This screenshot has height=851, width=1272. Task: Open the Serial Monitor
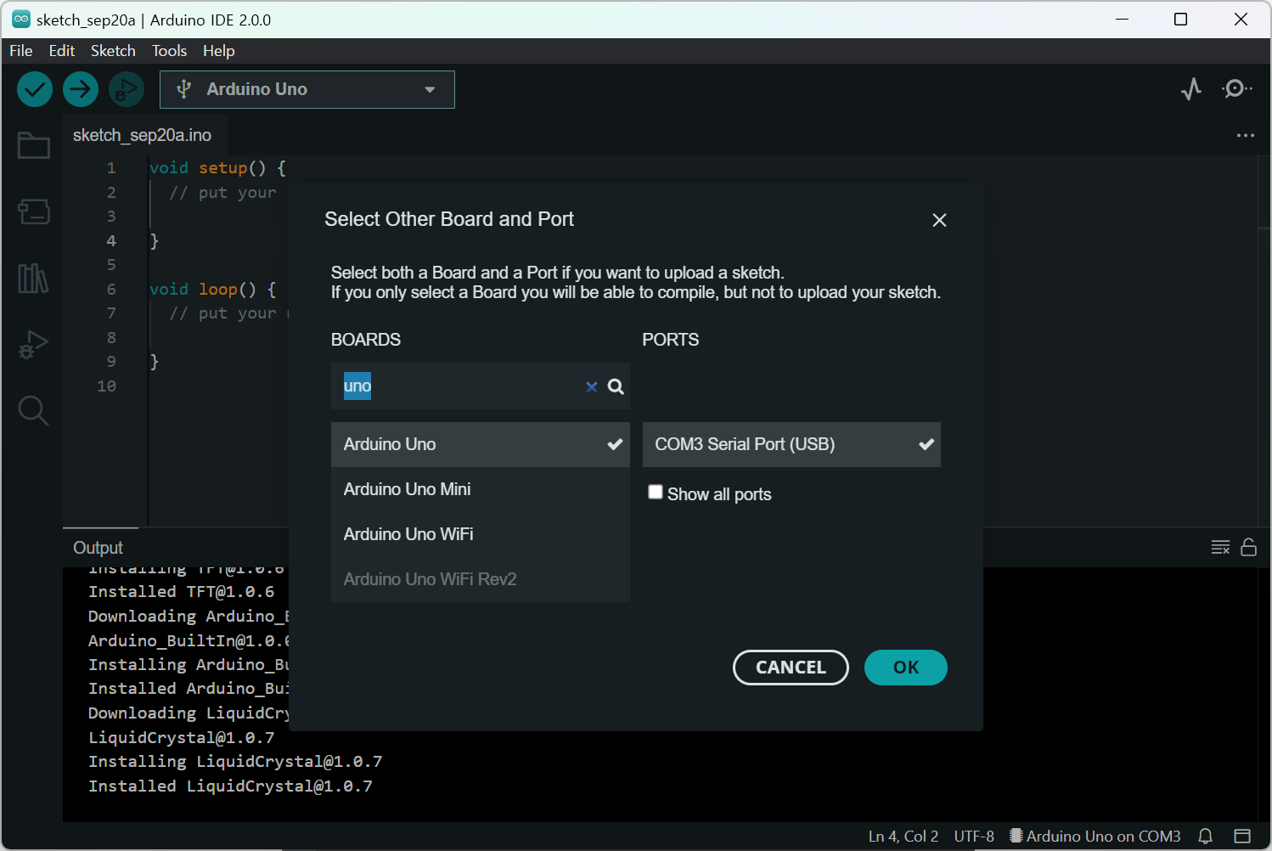(x=1236, y=88)
